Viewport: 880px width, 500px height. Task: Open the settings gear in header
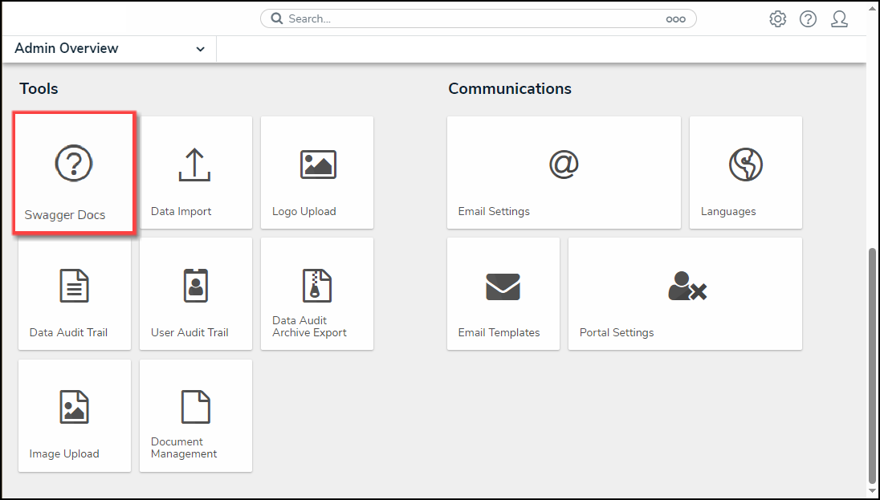(x=777, y=19)
